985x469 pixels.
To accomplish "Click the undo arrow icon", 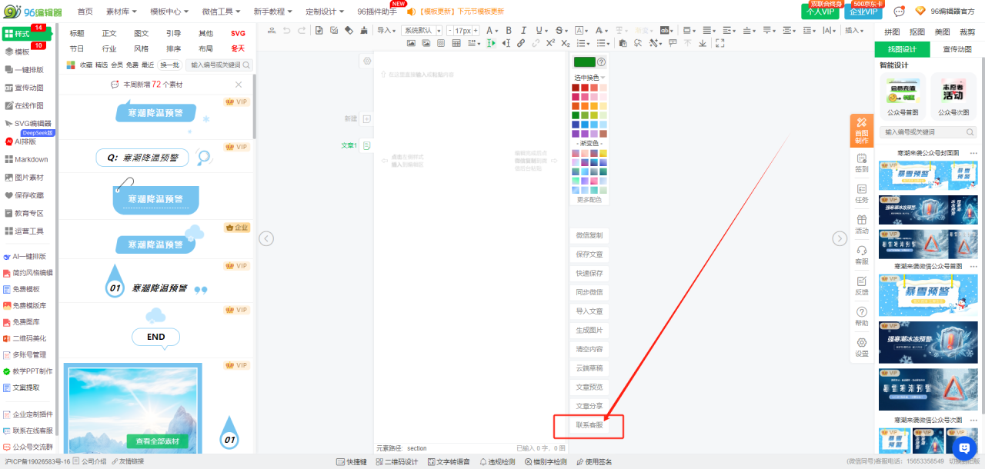I will [x=287, y=31].
